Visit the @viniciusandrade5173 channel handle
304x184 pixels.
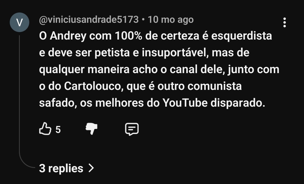pos(89,20)
